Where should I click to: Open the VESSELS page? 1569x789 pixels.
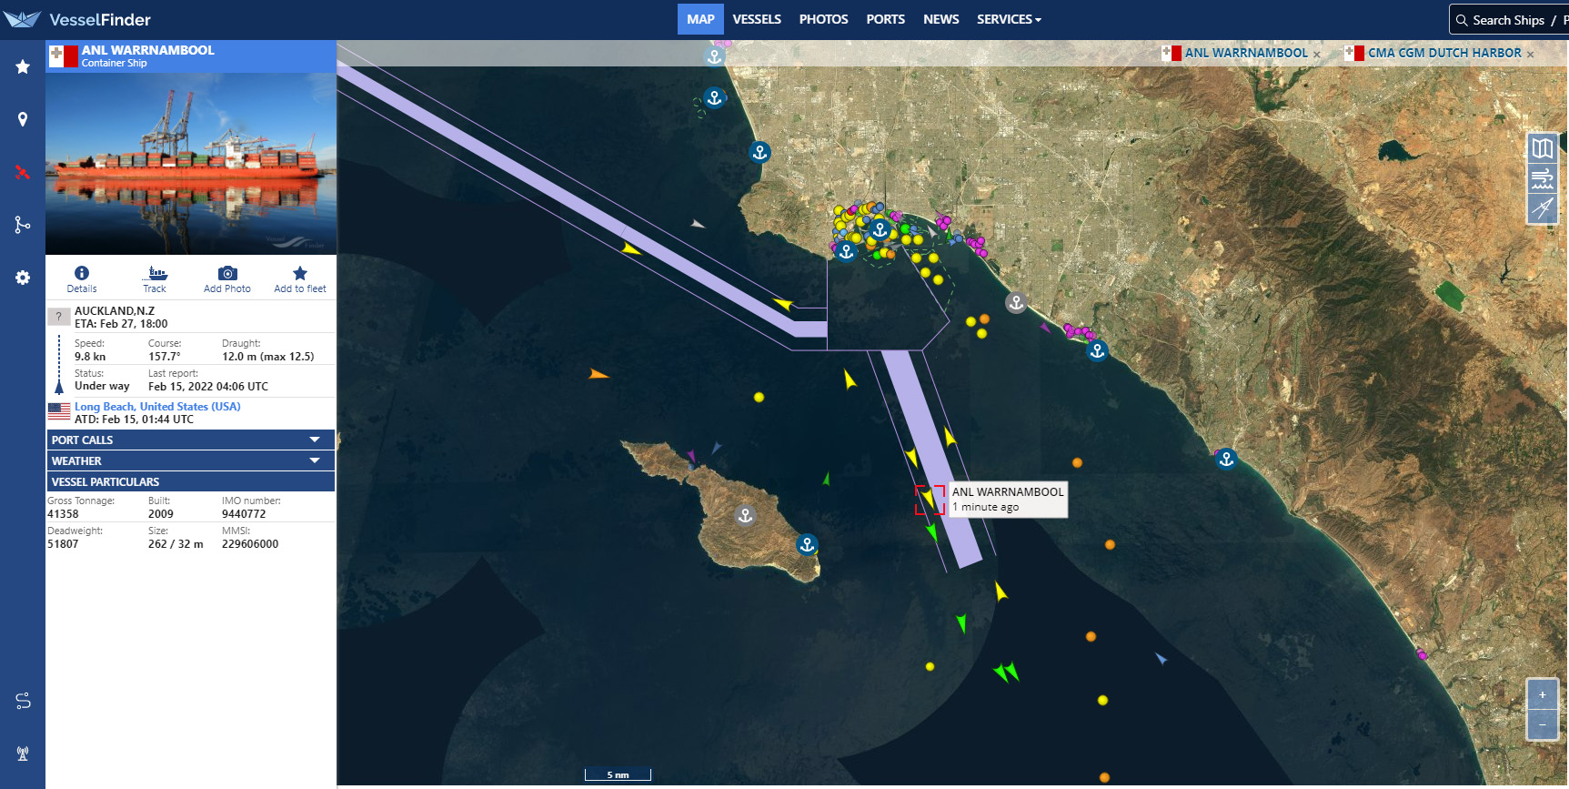pos(757,19)
